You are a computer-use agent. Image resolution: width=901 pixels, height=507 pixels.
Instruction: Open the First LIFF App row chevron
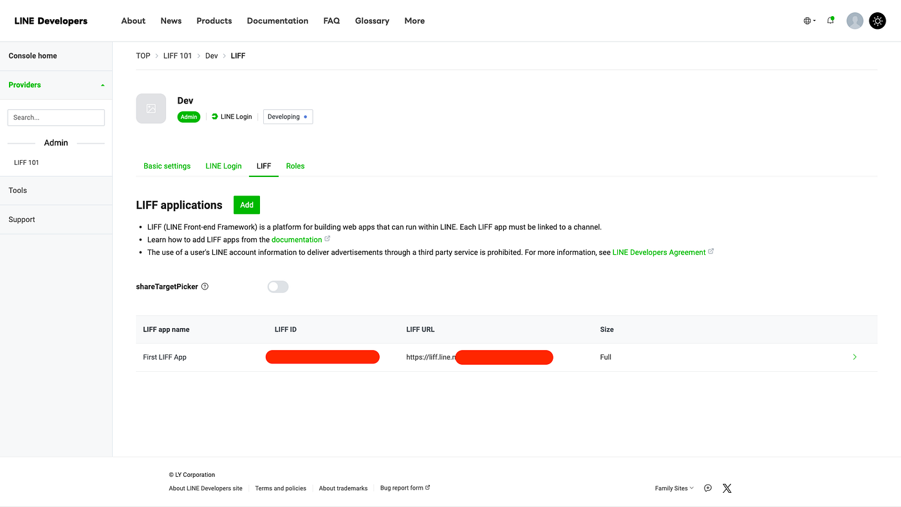(855, 357)
